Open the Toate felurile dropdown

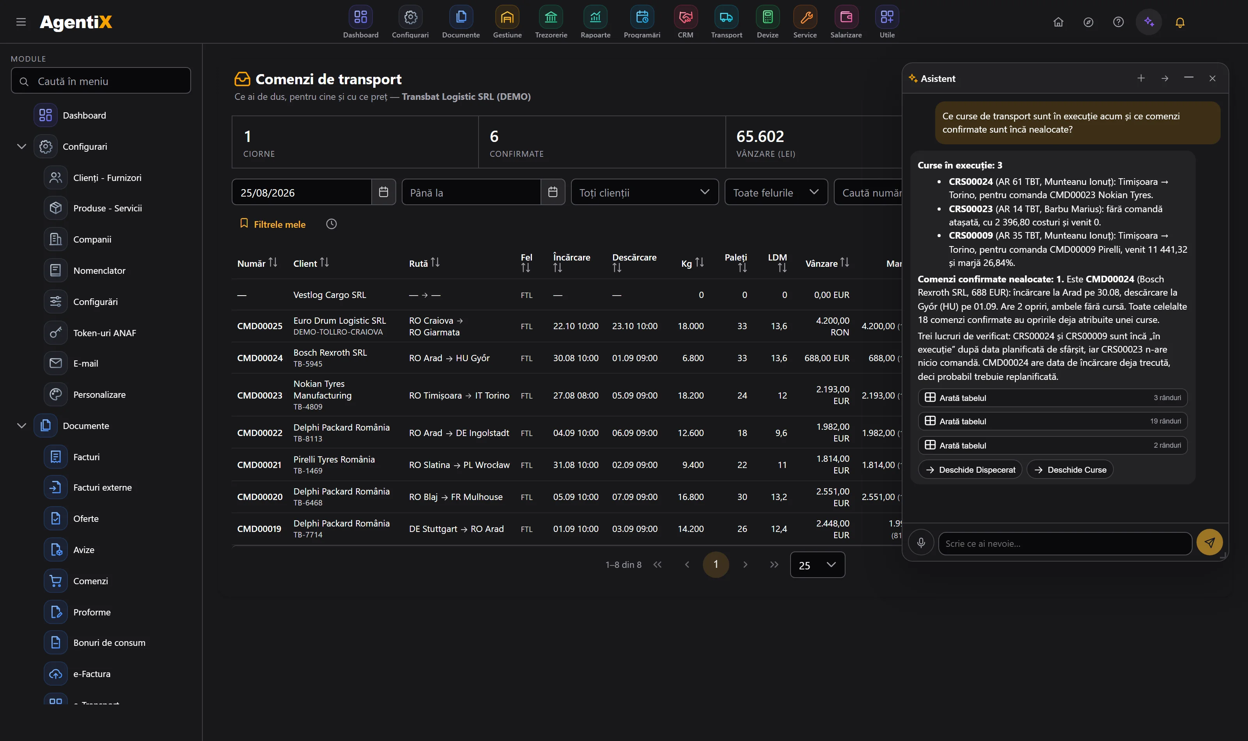coord(776,192)
